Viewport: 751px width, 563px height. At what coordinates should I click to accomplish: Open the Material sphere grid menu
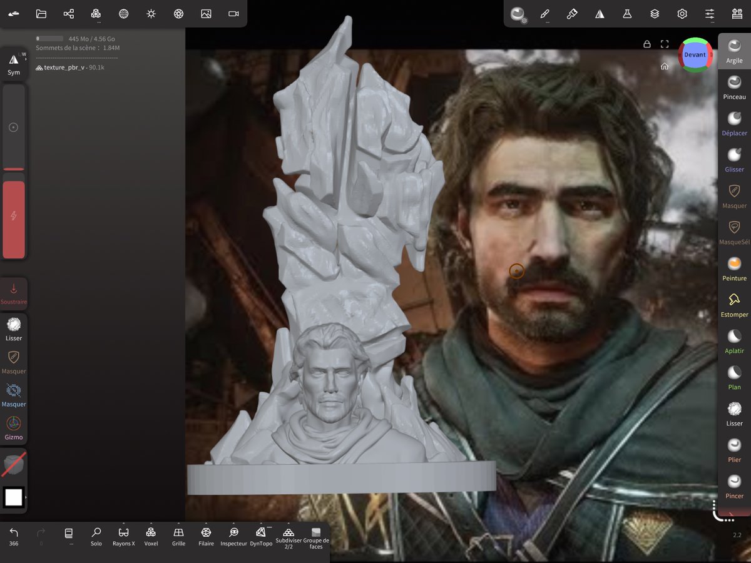[124, 14]
